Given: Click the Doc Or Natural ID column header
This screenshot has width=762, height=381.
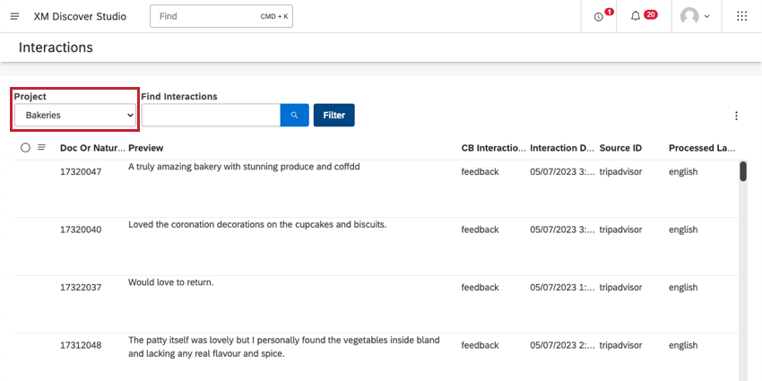Looking at the screenshot, I should (91, 148).
